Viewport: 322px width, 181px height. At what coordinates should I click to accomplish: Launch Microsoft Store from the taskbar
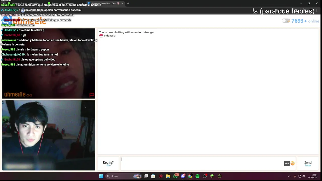[x=153, y=176]
